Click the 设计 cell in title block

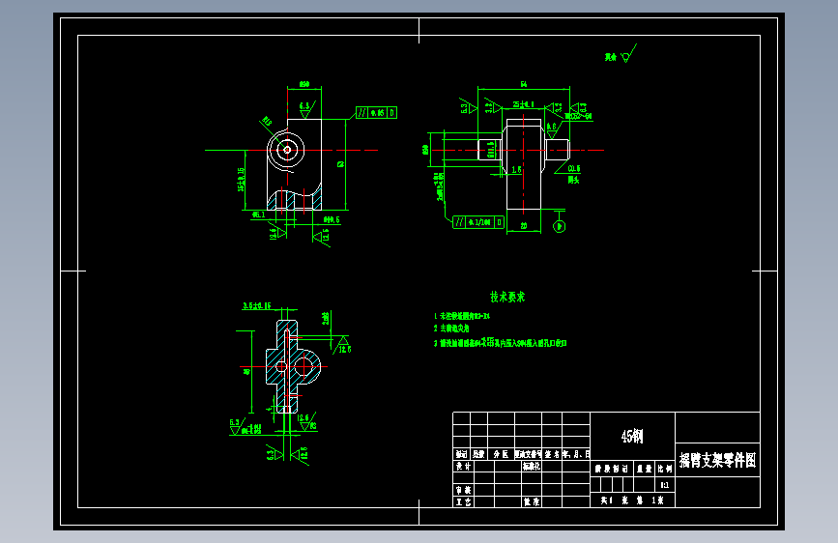click(x=463, y=467)
